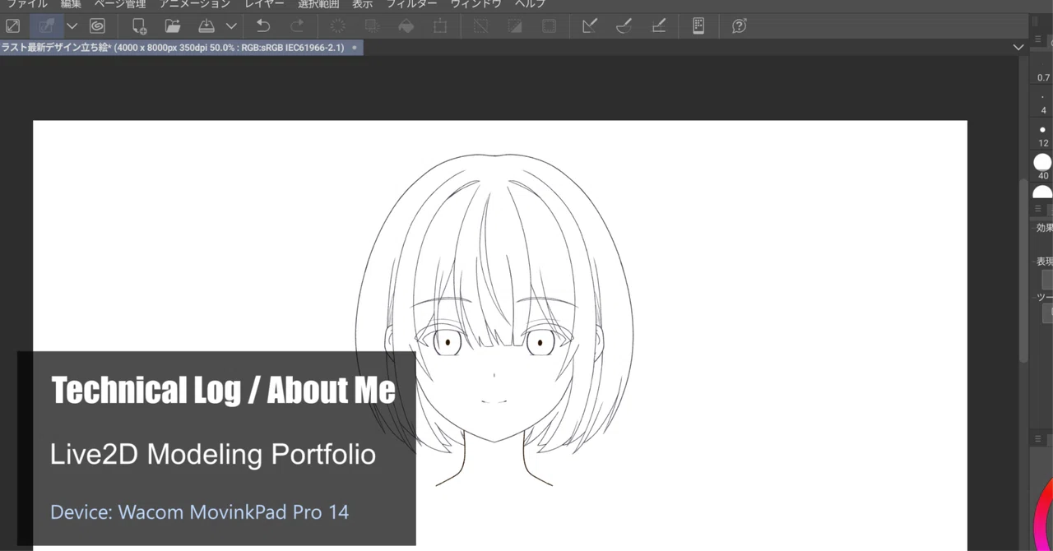Open the ページ管理 menu
Screen dimensions: 1053x551
(120, 4)
